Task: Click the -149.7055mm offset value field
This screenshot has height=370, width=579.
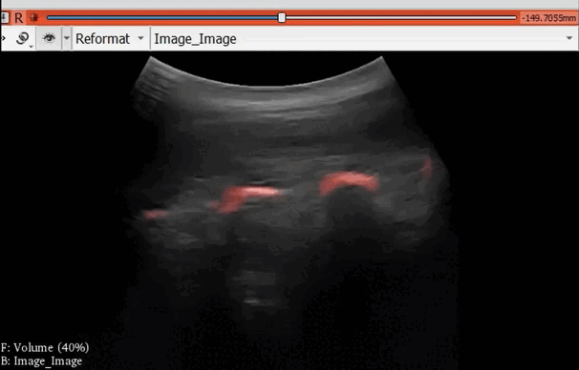Action: click(548, 18)
